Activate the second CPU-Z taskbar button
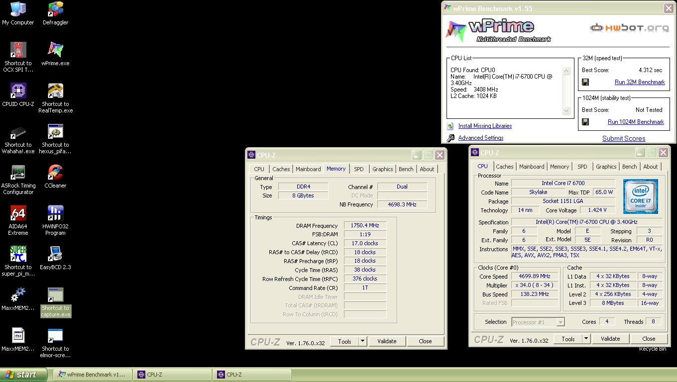 pos(253,375)
